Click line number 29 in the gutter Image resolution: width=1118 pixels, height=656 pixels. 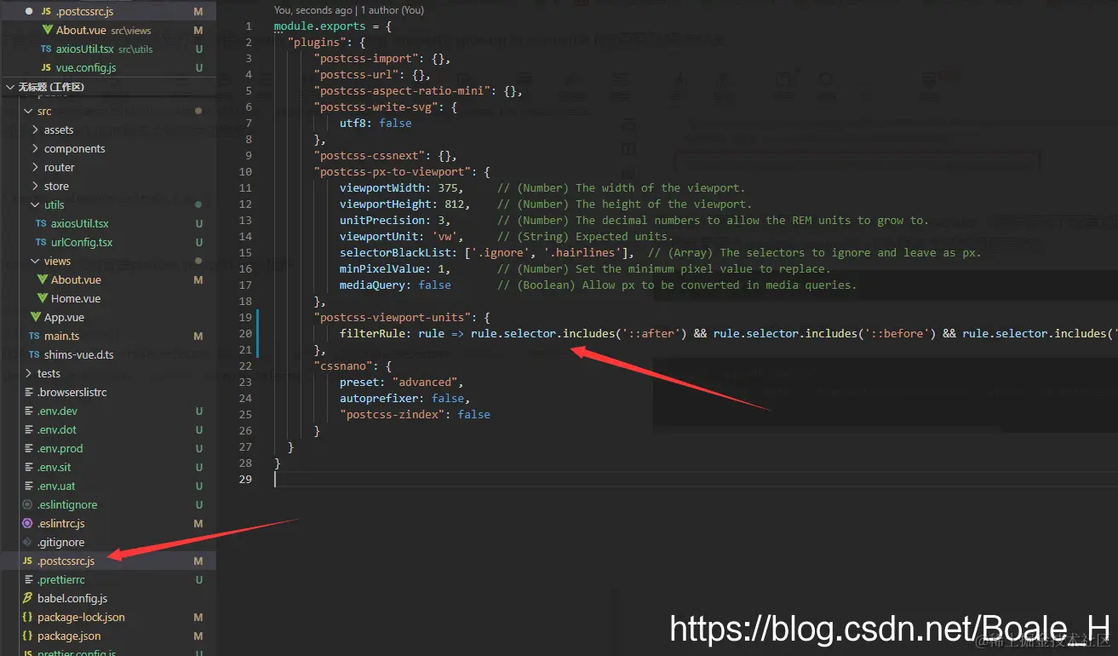click(x=245, y=479)
